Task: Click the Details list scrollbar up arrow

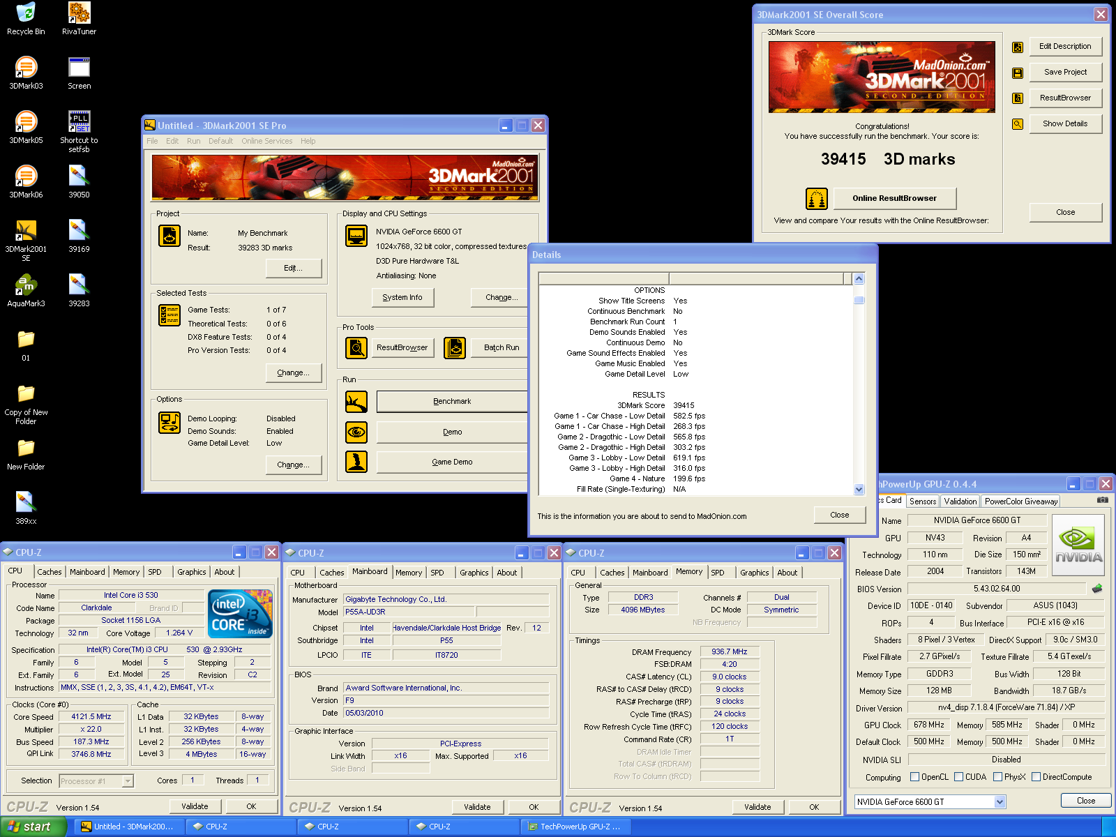Action: (859, 278)
